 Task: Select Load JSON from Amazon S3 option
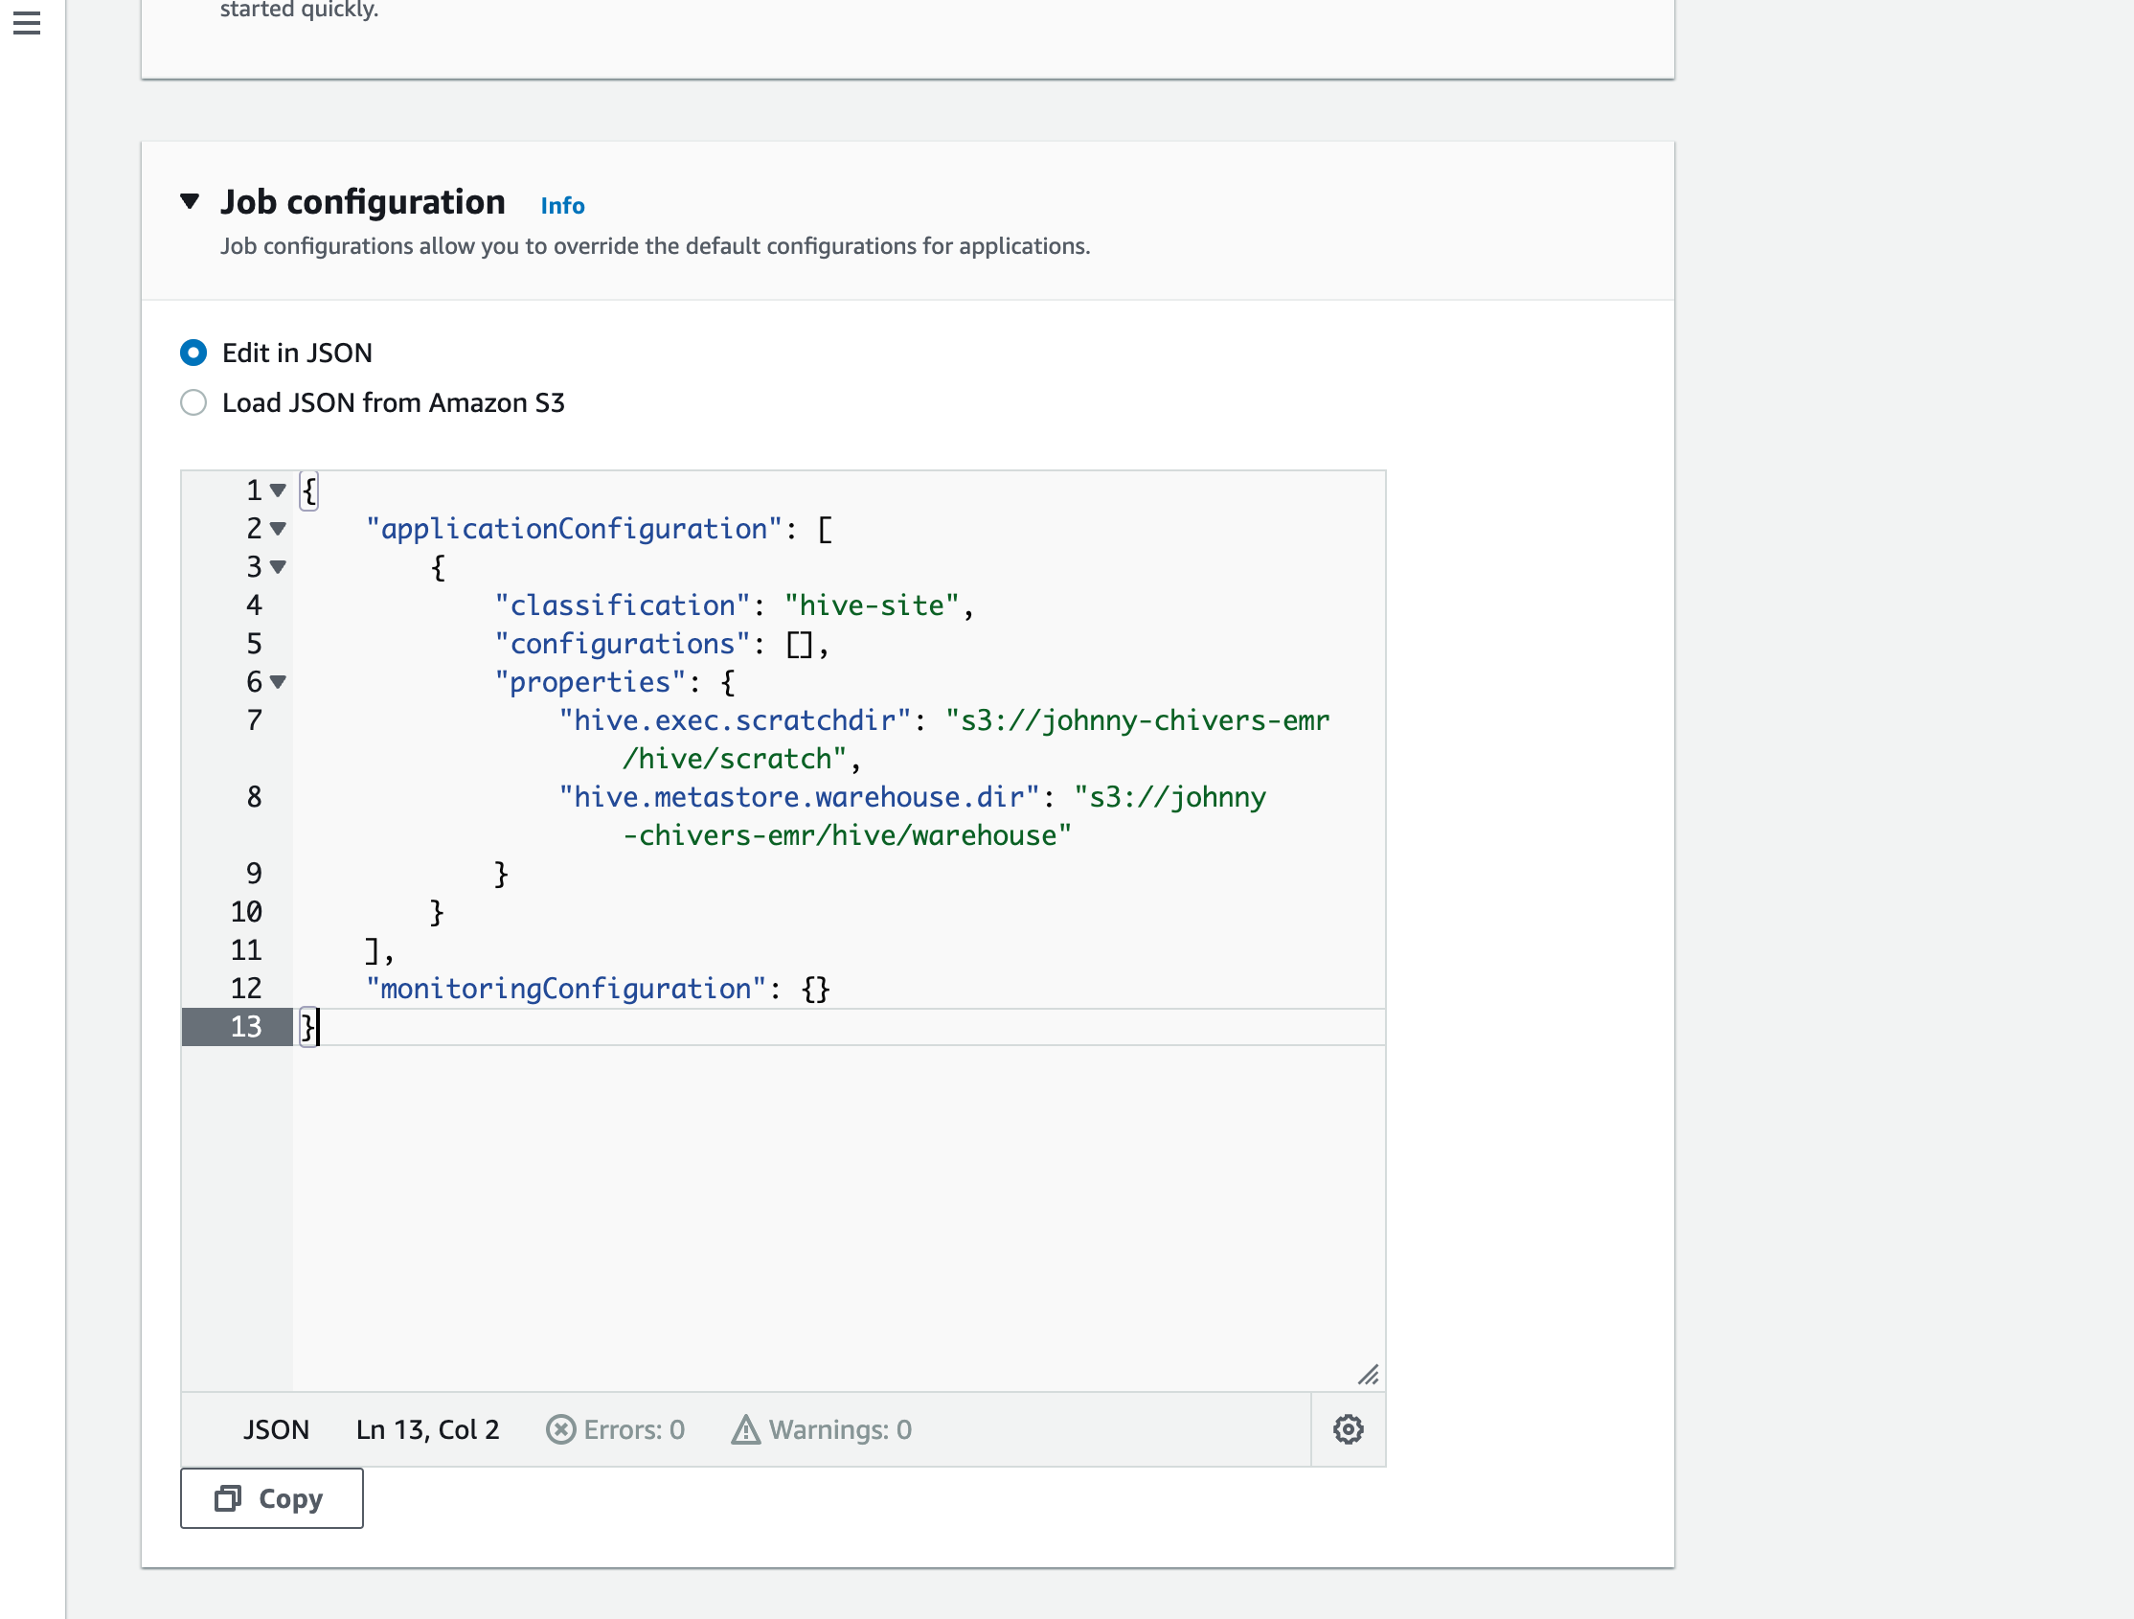(193, 402)
